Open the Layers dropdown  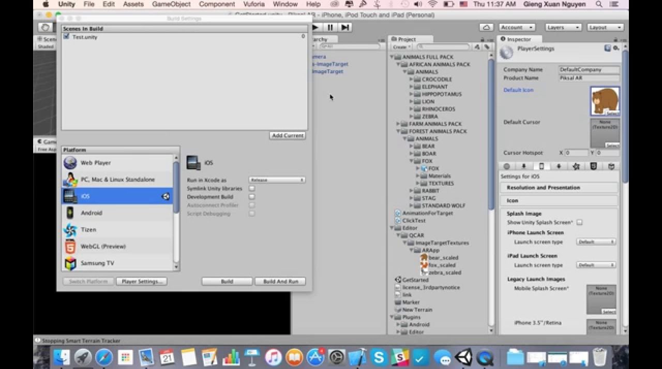[x=563, y=27]
